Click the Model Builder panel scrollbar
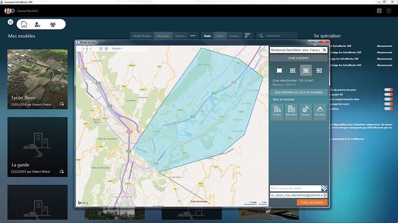 329,66
